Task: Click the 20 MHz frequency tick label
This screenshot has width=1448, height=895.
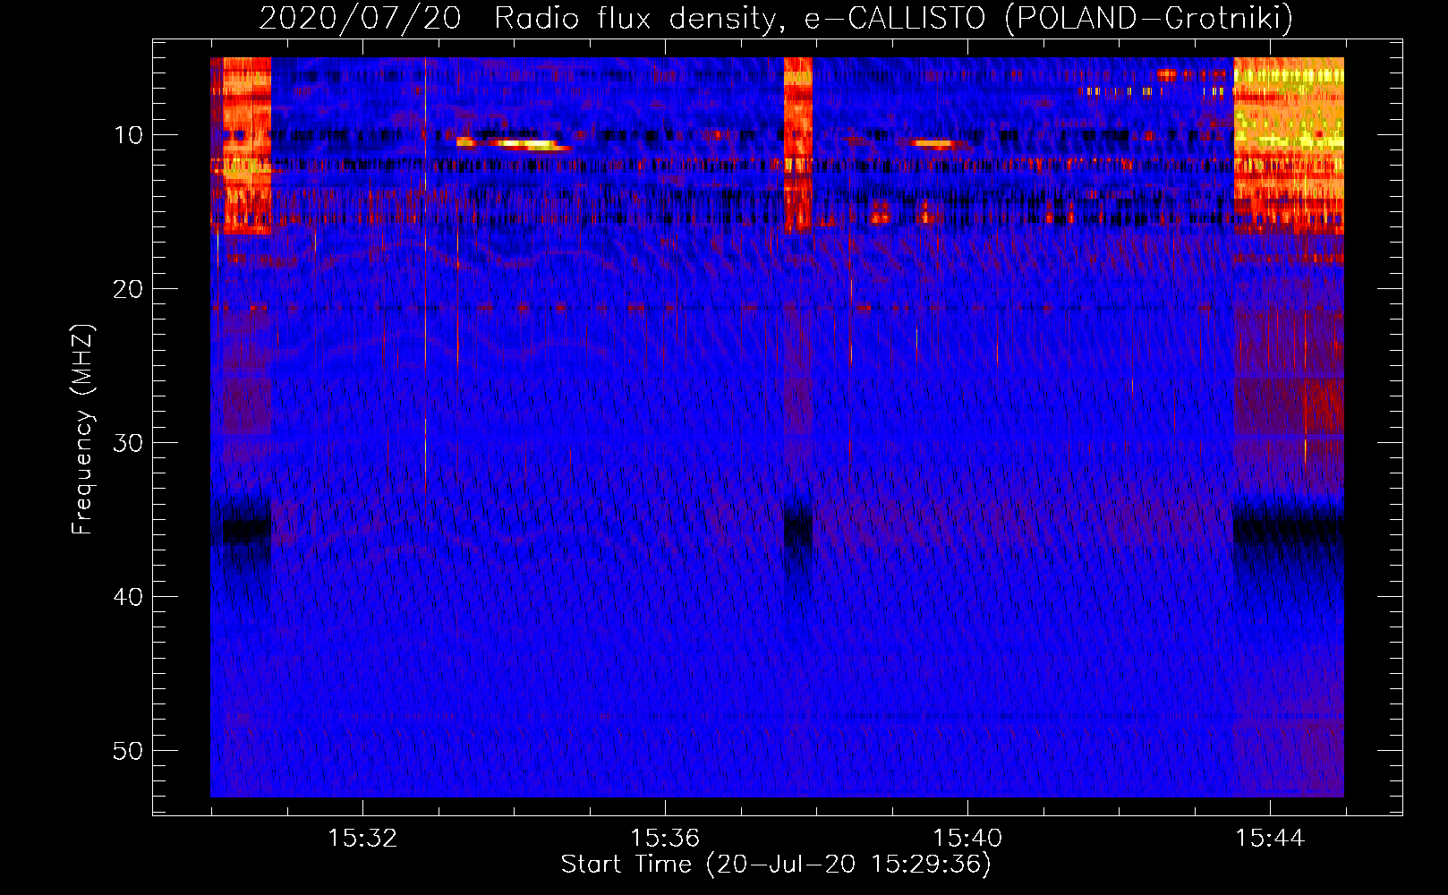Action: coord(129,289)
